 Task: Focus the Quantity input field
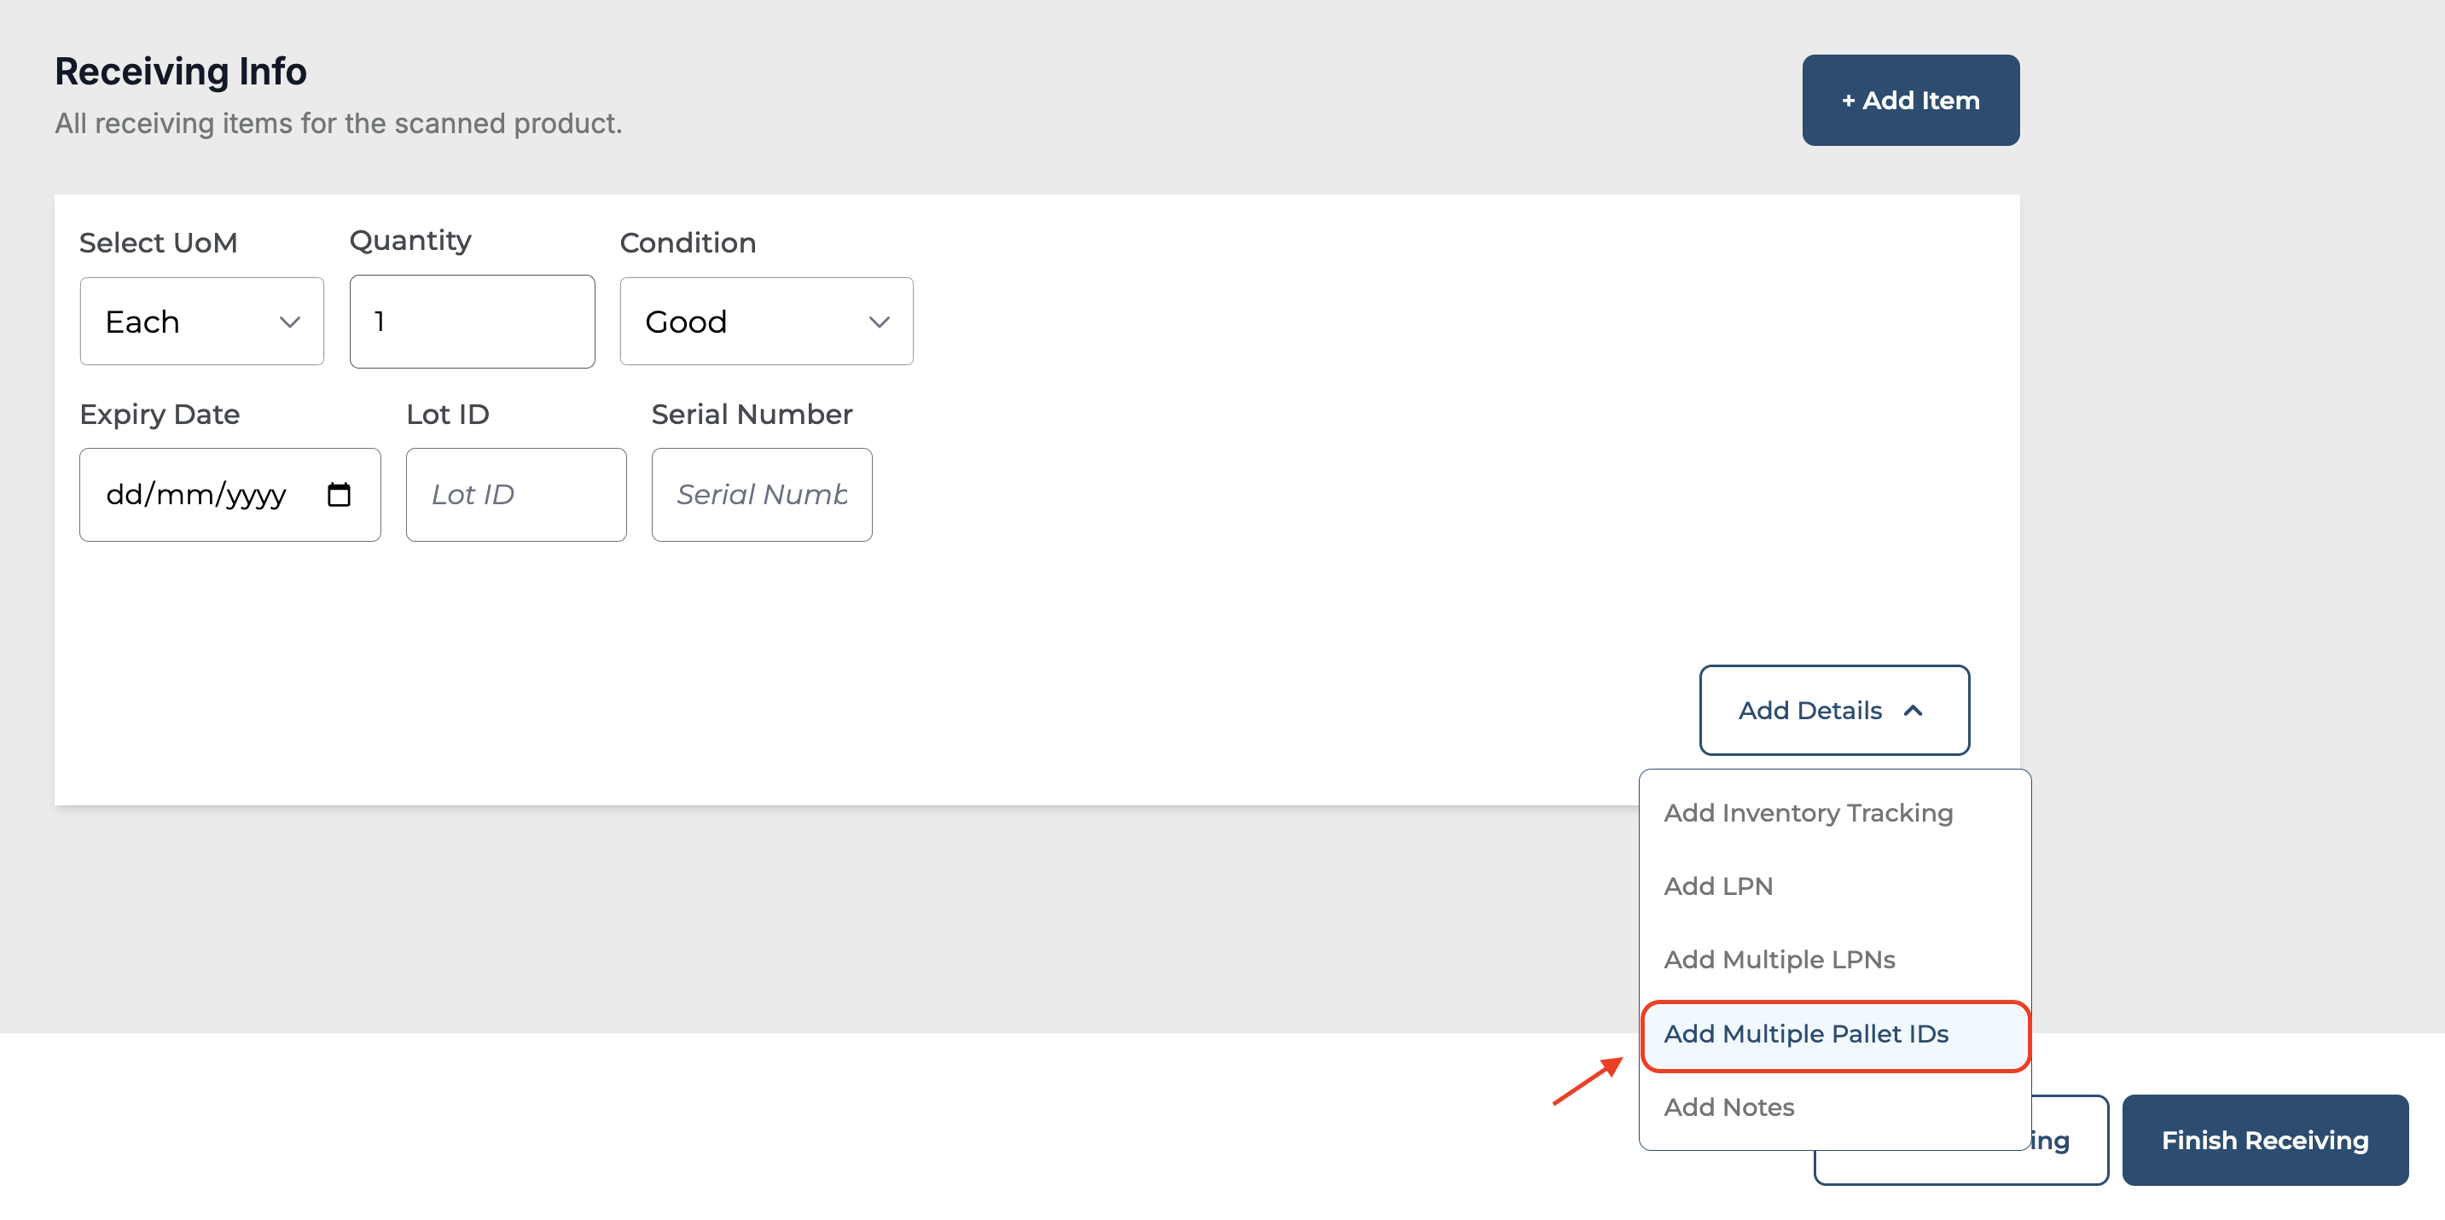(x=472, y=322)
